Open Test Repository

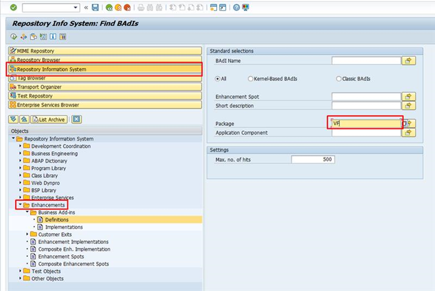(x=105, y=96)
